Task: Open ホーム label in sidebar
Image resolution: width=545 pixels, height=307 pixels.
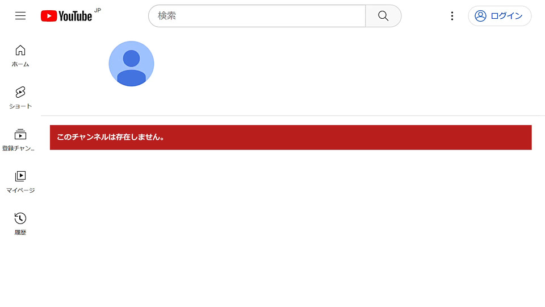Action: coord(20,64)
